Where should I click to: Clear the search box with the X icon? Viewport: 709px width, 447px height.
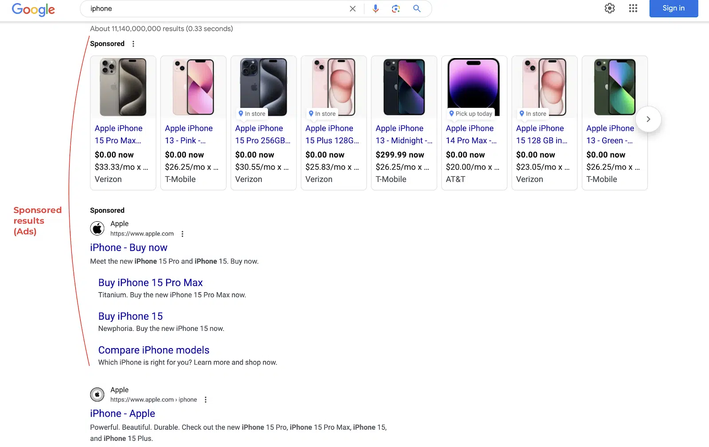(x=353, y=8)
